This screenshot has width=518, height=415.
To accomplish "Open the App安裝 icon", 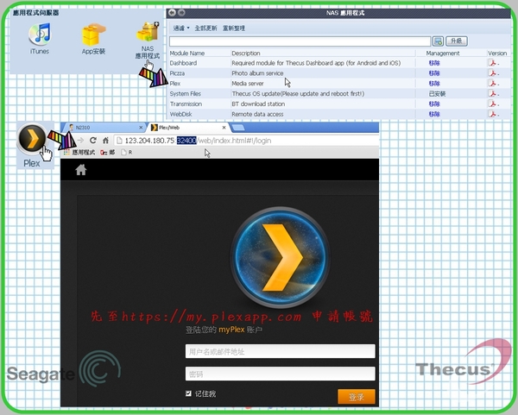I will [93, 35].
